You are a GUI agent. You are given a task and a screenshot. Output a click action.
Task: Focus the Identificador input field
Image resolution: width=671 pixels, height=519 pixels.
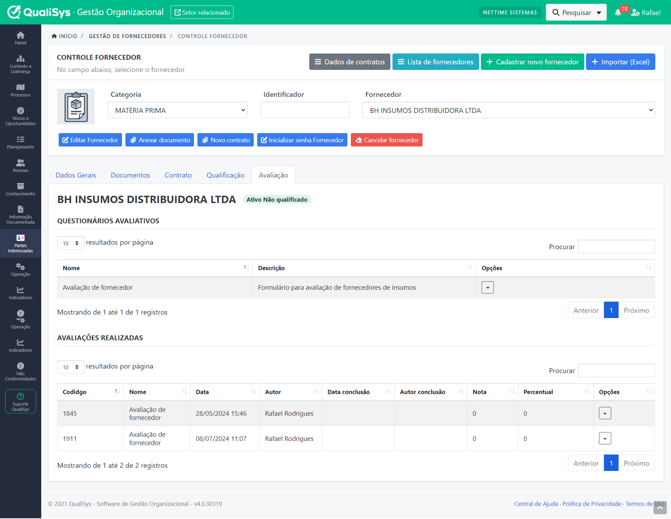click(x=305, y=110)
